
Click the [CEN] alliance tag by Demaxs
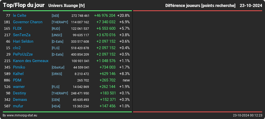56,100
